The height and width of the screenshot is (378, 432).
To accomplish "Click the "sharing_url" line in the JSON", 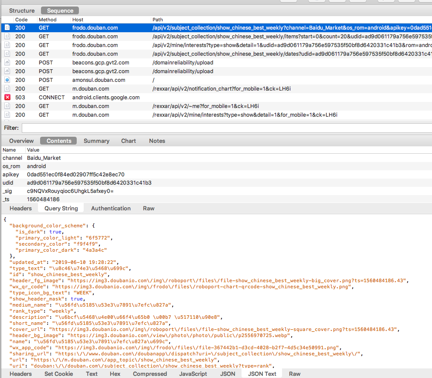I will coord(186,354).
